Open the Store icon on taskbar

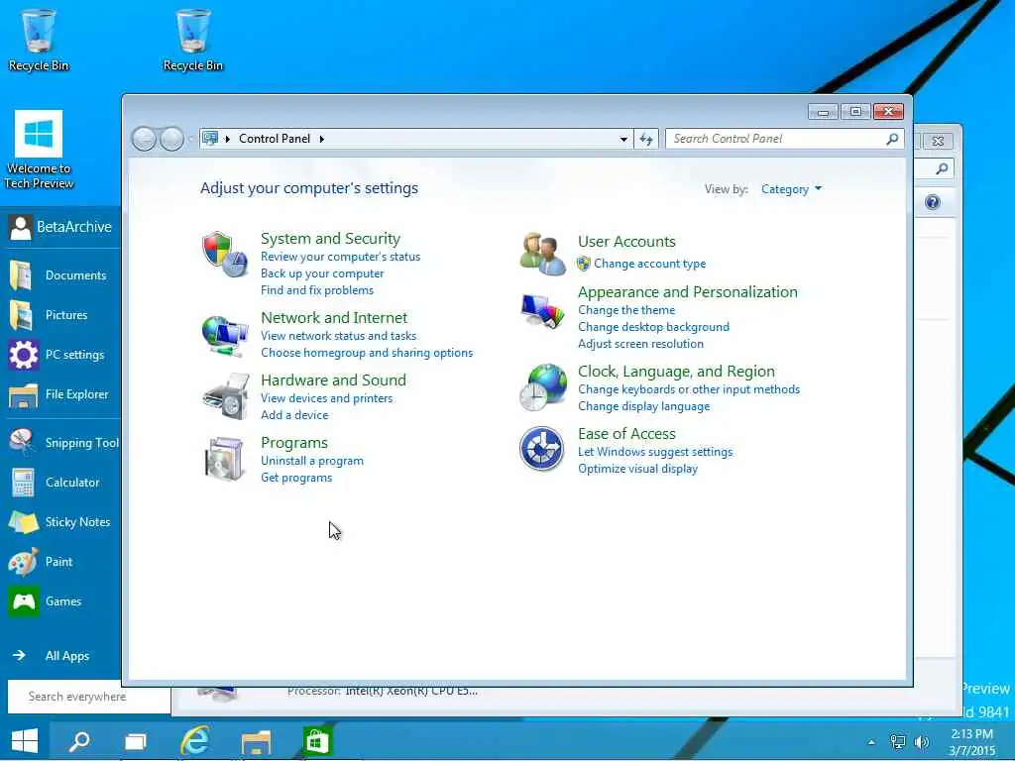tap(317, 741)
